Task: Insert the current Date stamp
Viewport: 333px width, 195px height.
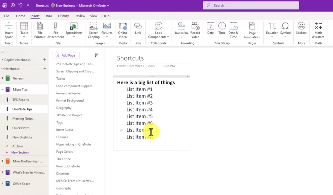Action: coord(210,28)
